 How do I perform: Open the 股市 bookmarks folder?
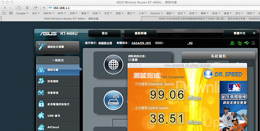tap(182, 13)
